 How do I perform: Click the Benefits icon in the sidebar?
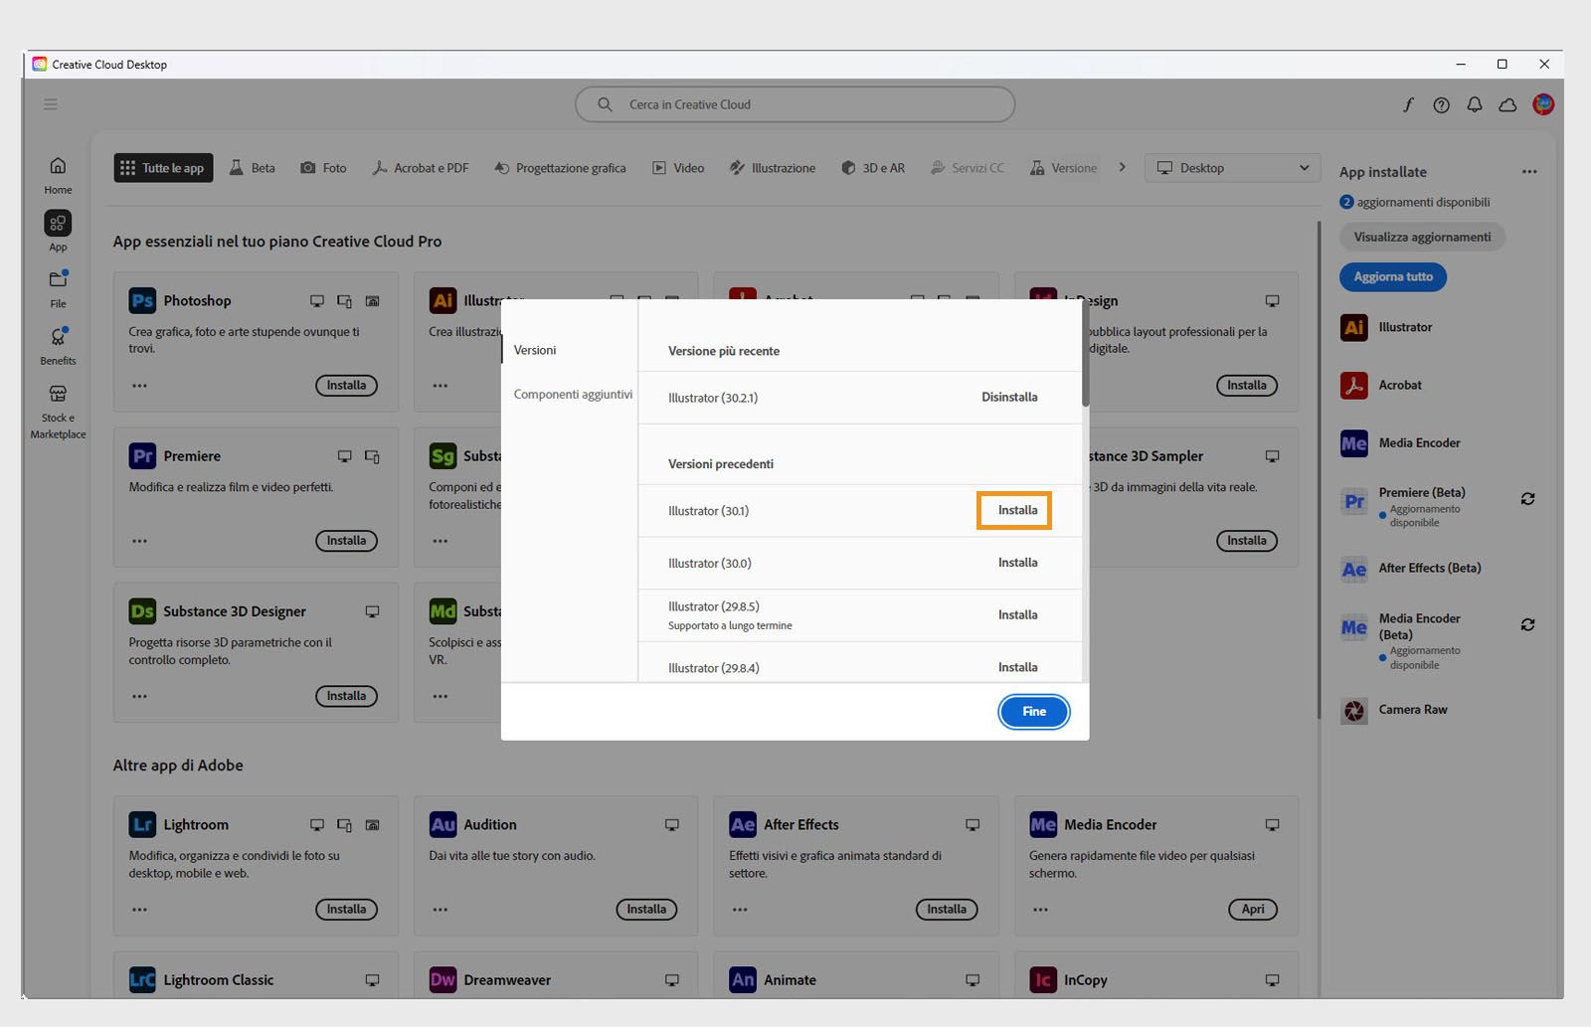pos(57,344)
